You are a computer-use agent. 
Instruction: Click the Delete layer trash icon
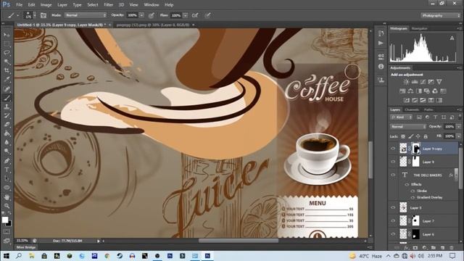coord(451,247)
